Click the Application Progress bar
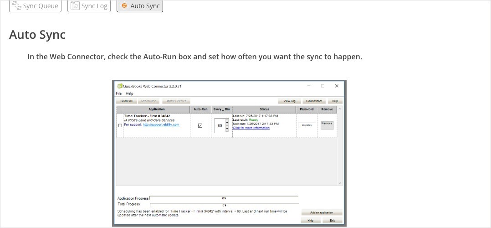491x228 pixels. (224, 198)
